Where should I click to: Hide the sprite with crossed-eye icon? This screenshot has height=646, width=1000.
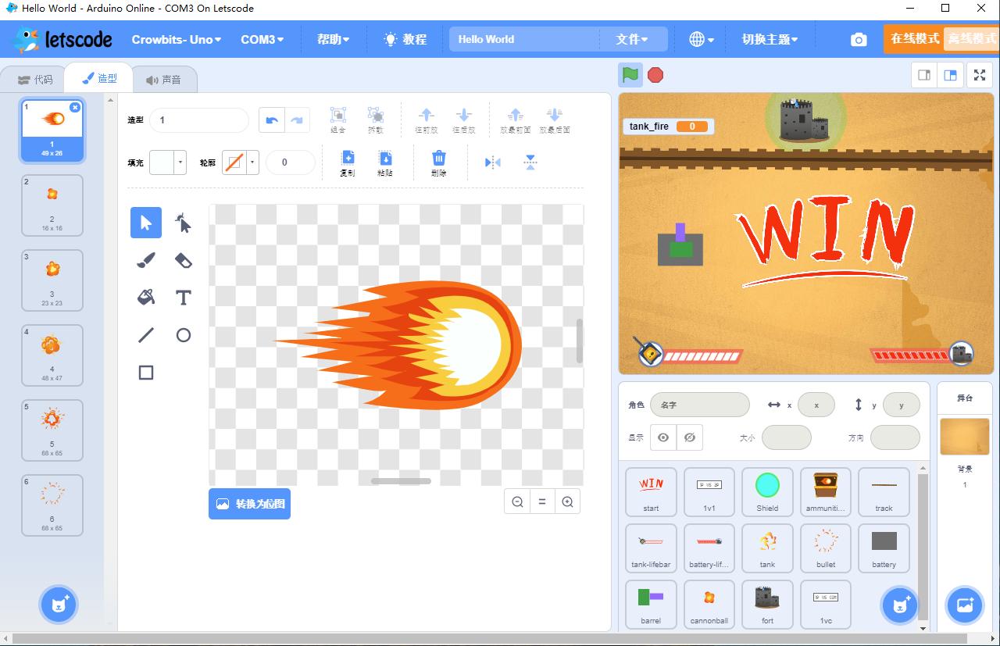pos(689,437)
